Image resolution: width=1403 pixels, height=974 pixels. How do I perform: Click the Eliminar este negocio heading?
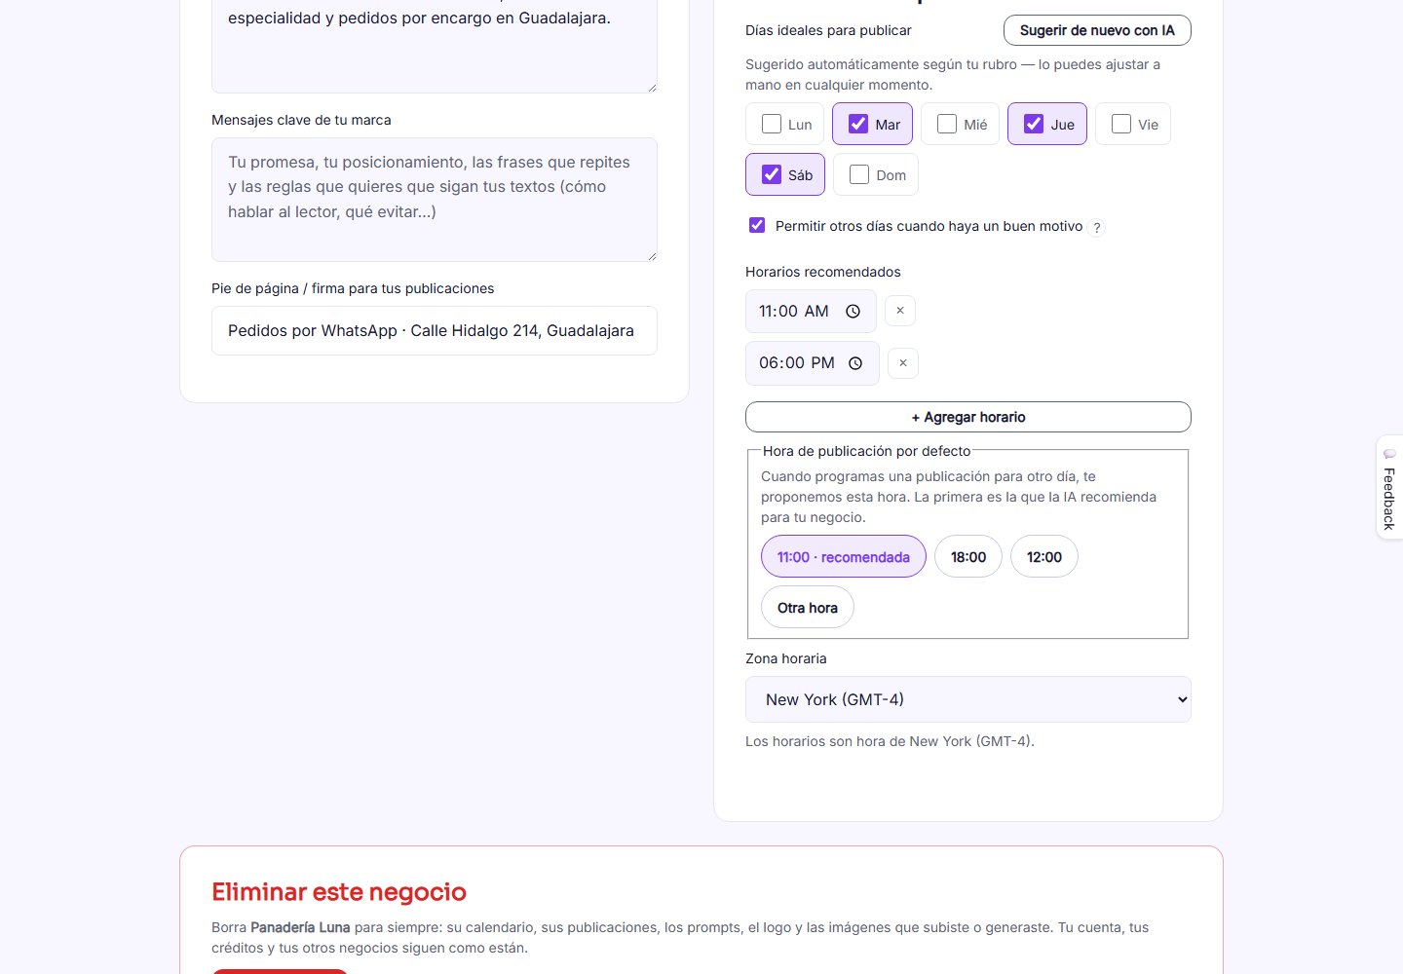tap(339, 892)
